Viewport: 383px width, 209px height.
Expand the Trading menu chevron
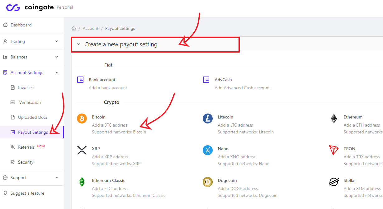[x=57, y=41]
